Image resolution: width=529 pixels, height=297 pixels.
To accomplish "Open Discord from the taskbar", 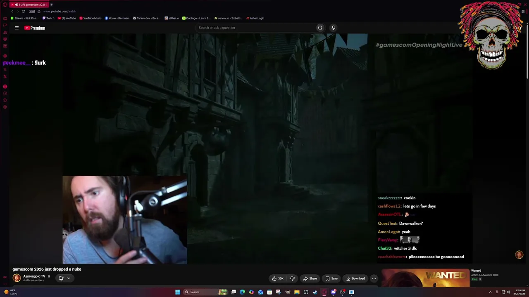I will 333,292.
